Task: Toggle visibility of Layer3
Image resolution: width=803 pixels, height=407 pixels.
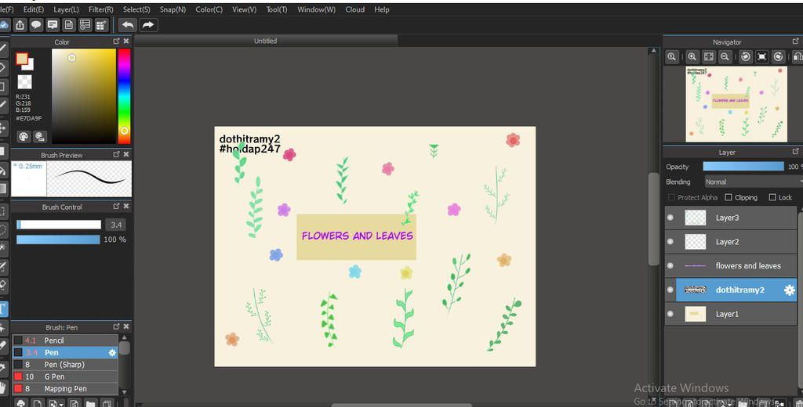Action: [x=670, y=218]
